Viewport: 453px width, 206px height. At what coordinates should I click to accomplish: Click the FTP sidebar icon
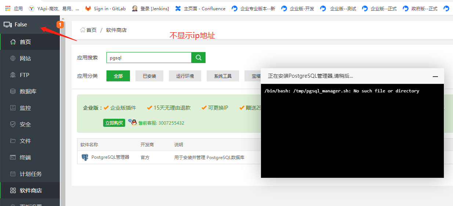[x=13, y=75]
